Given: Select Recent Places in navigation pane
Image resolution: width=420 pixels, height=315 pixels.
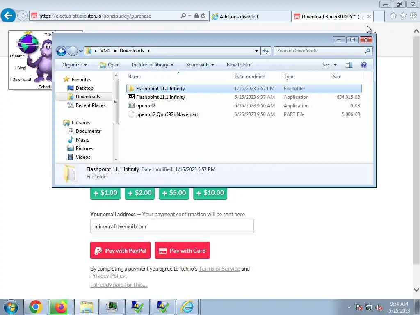Looking at the screenshot, I should [x=91, y=105].
